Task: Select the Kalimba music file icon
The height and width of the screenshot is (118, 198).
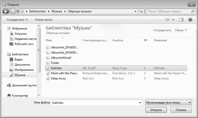Action: (x=48, y=68)
